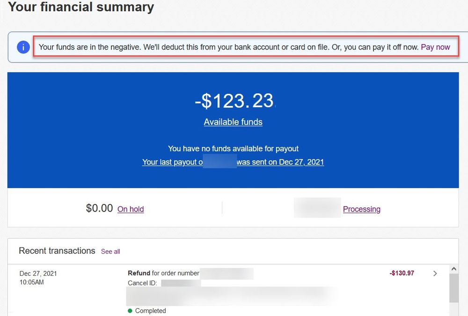This screenshot has height=316, width=468.
Task: Click the blue info icon in the alert banner
Action: [23, 47]
